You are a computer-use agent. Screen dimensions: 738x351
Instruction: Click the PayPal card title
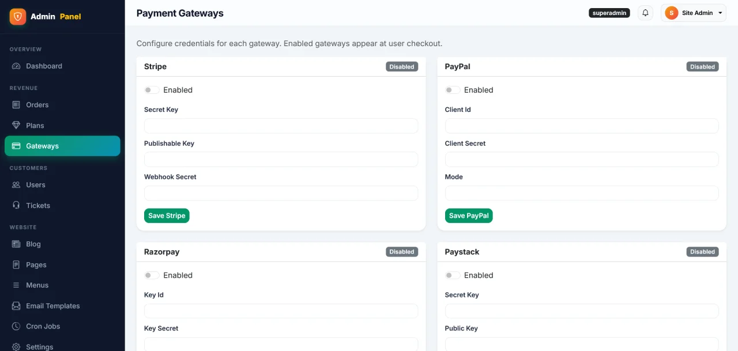click(458, 67)
